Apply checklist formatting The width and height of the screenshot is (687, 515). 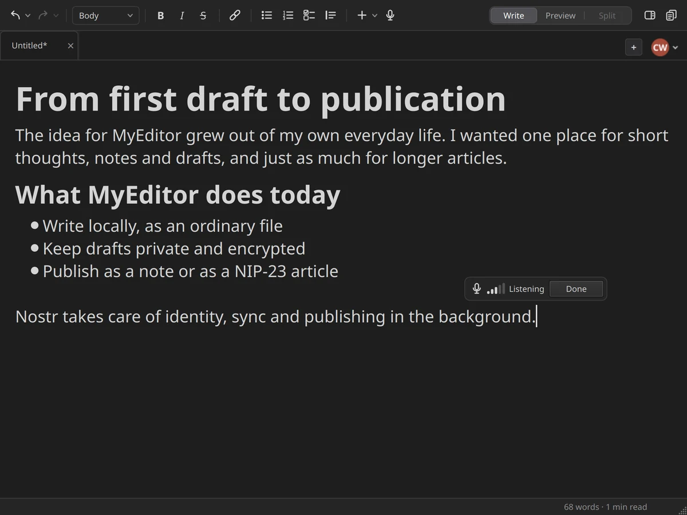pyautogui.click(x=309, y=15)
